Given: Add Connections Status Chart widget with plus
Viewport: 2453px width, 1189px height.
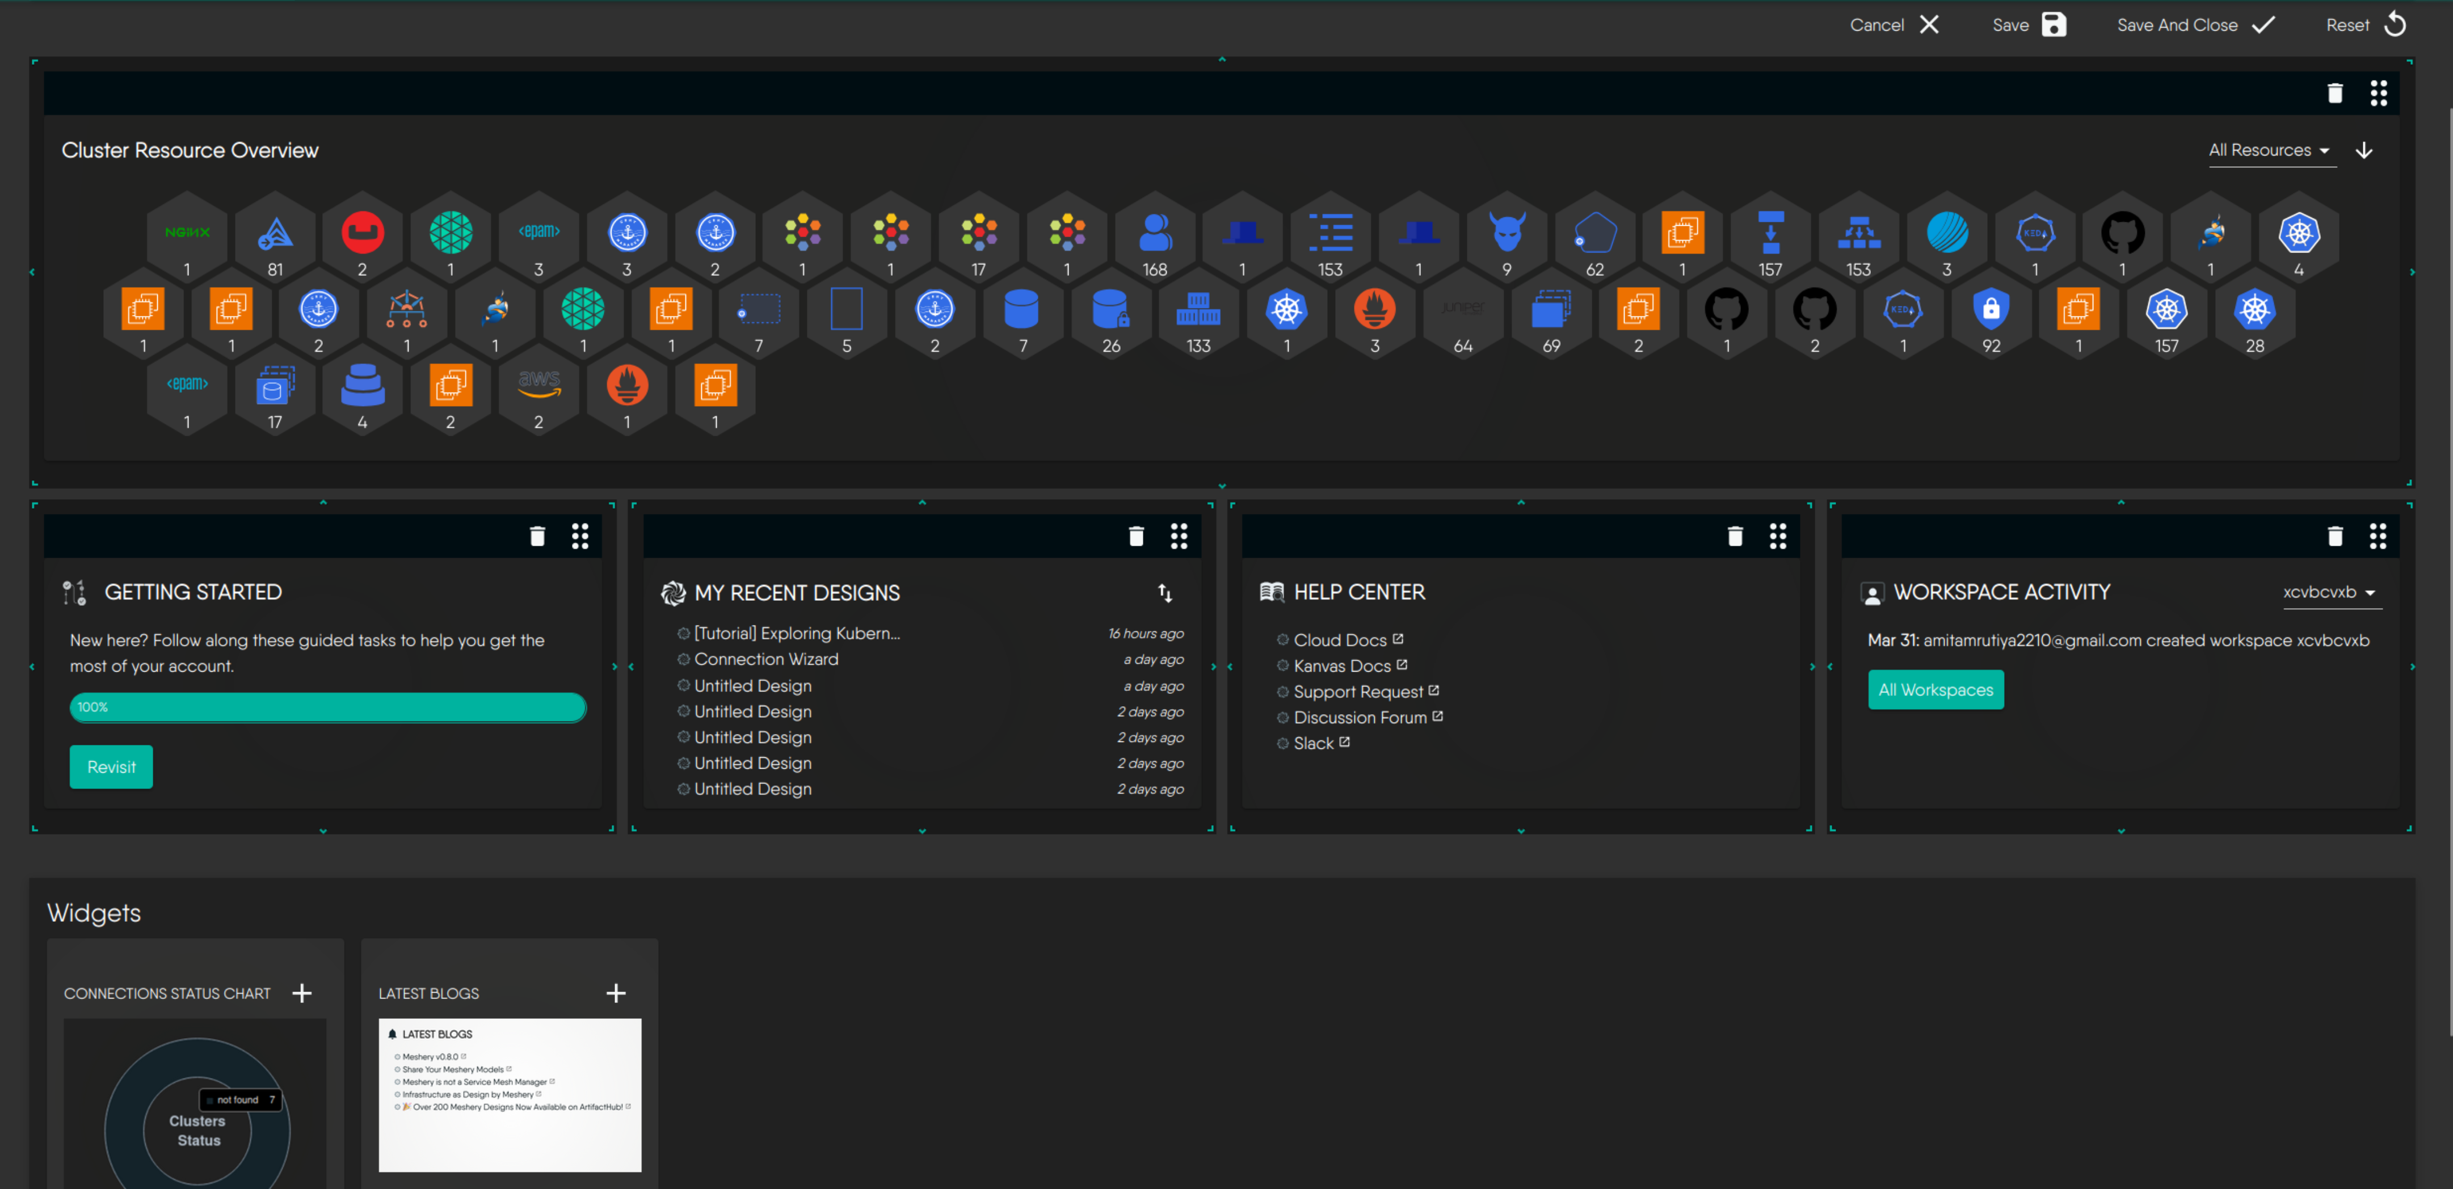Looking at the screenshot, I should pos(302,993).
